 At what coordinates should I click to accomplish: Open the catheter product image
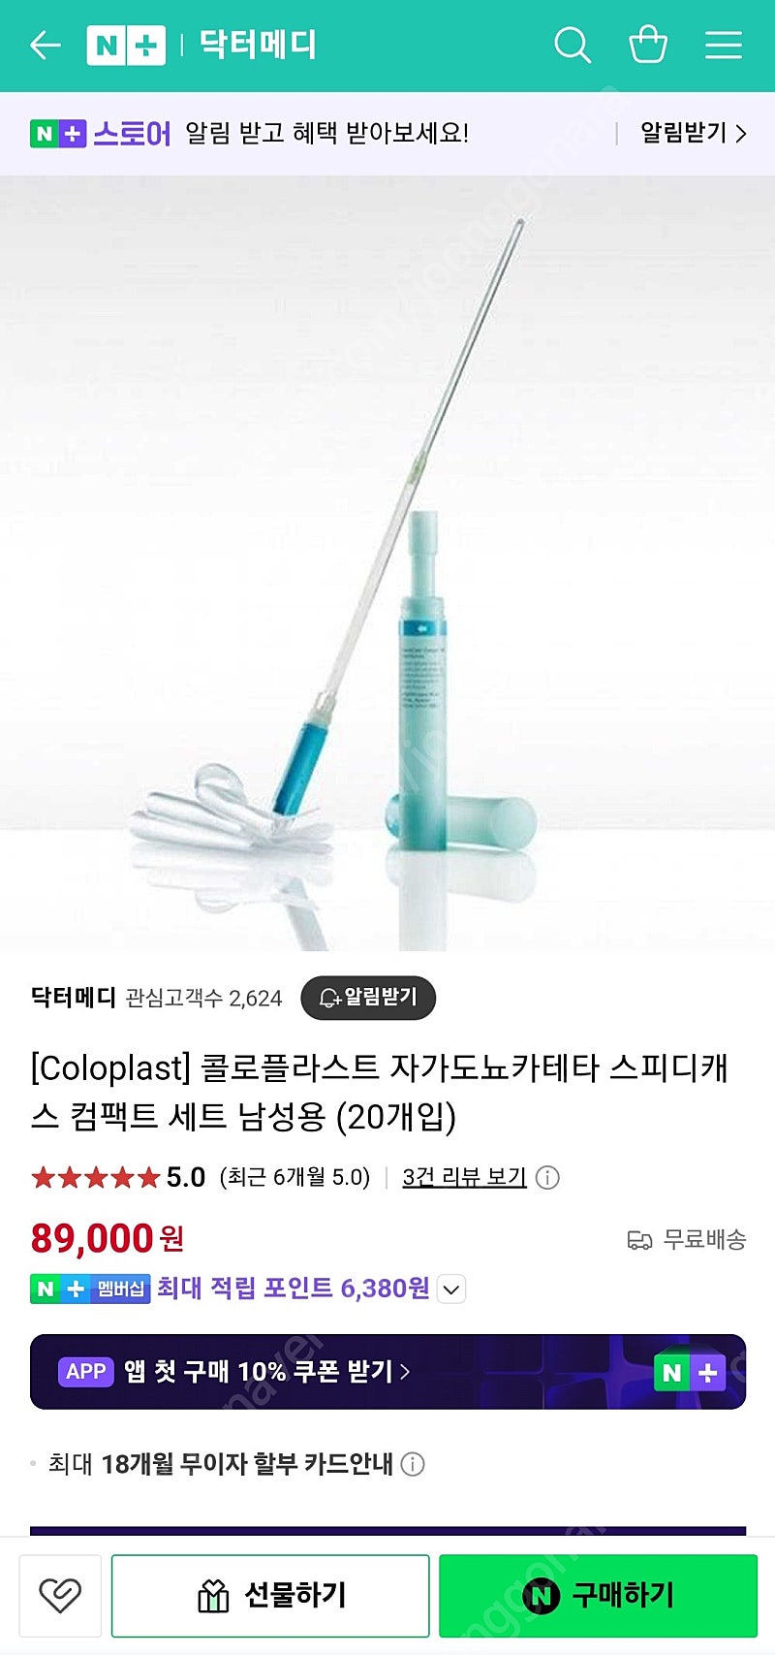pyautogui.click(x=387, y=562)
